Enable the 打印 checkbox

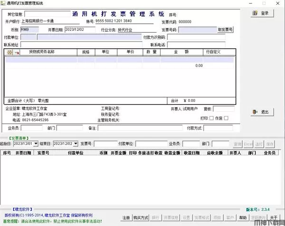[211, 118]
